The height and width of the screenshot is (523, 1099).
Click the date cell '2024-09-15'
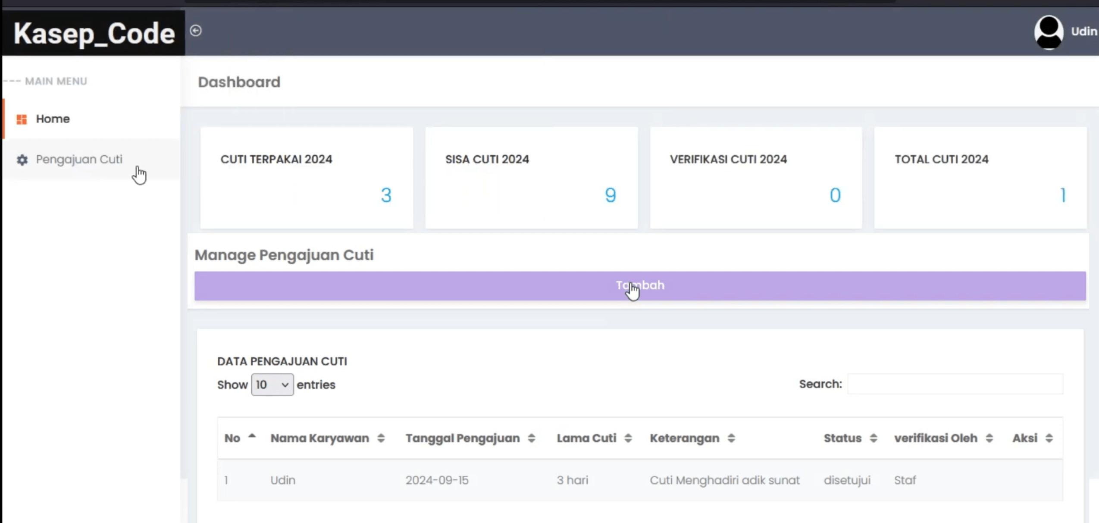coord(437,480)
